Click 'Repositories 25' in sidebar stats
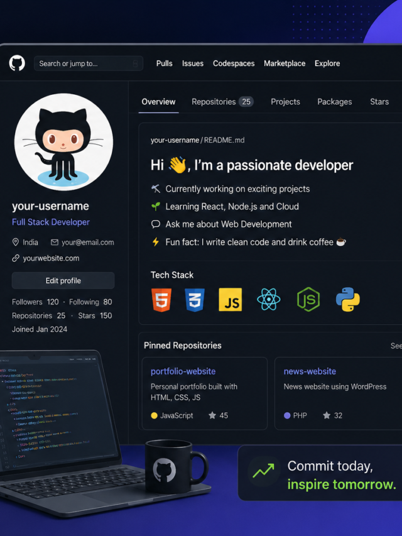402x536 pixels. (38, 316)
